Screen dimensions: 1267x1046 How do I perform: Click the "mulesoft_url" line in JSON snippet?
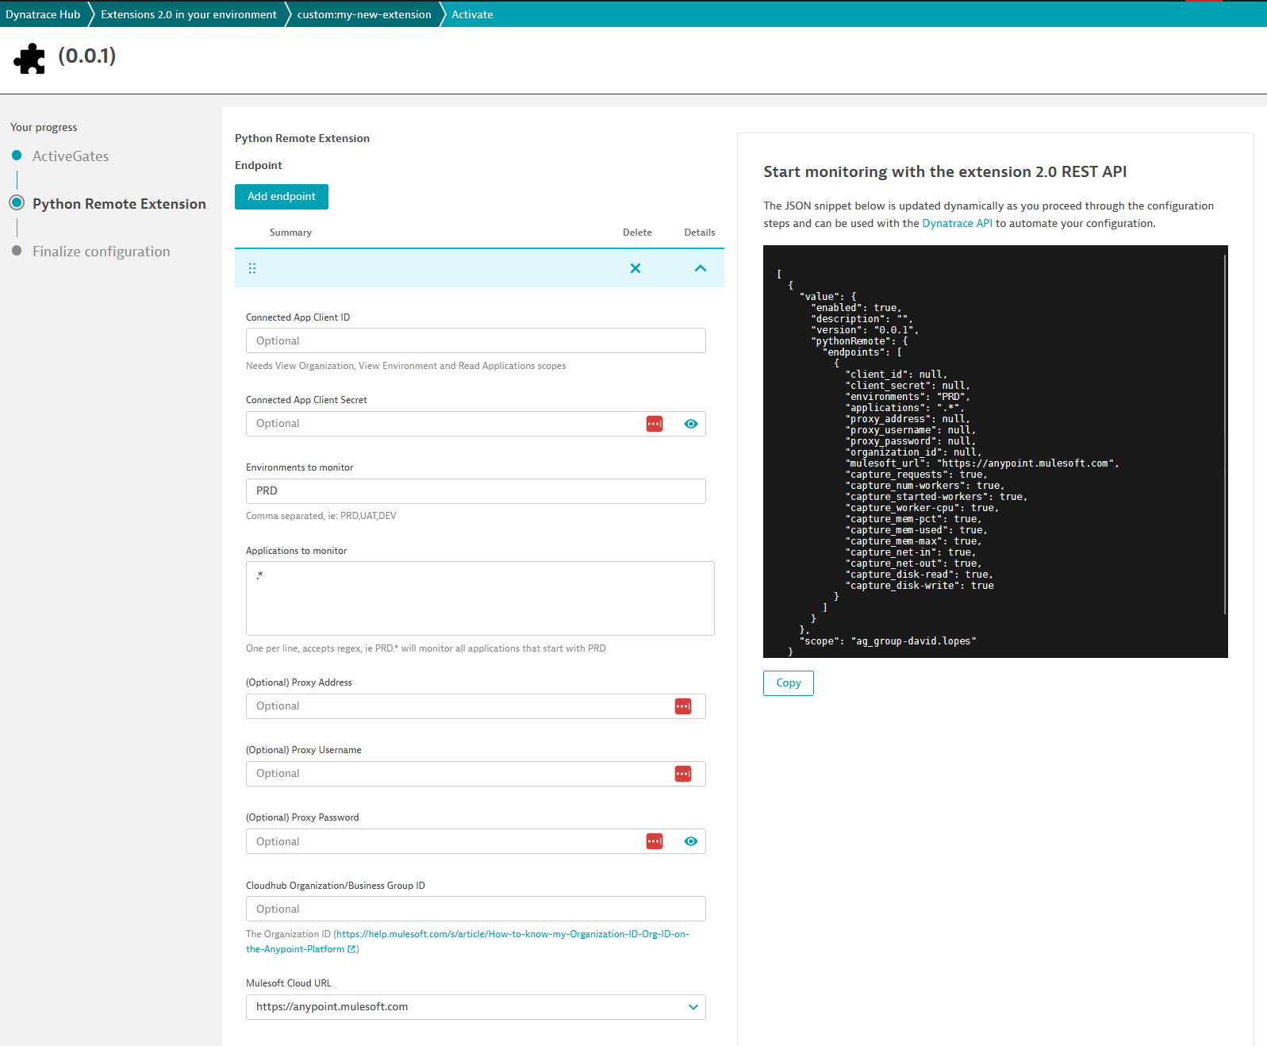click(982, 463)
